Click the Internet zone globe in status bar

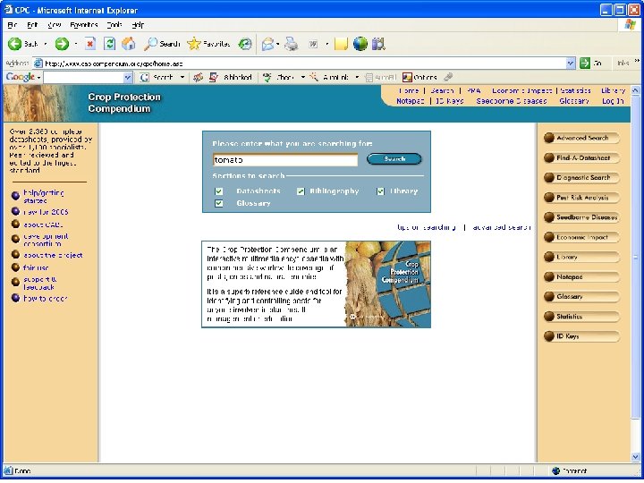(555, 470)
